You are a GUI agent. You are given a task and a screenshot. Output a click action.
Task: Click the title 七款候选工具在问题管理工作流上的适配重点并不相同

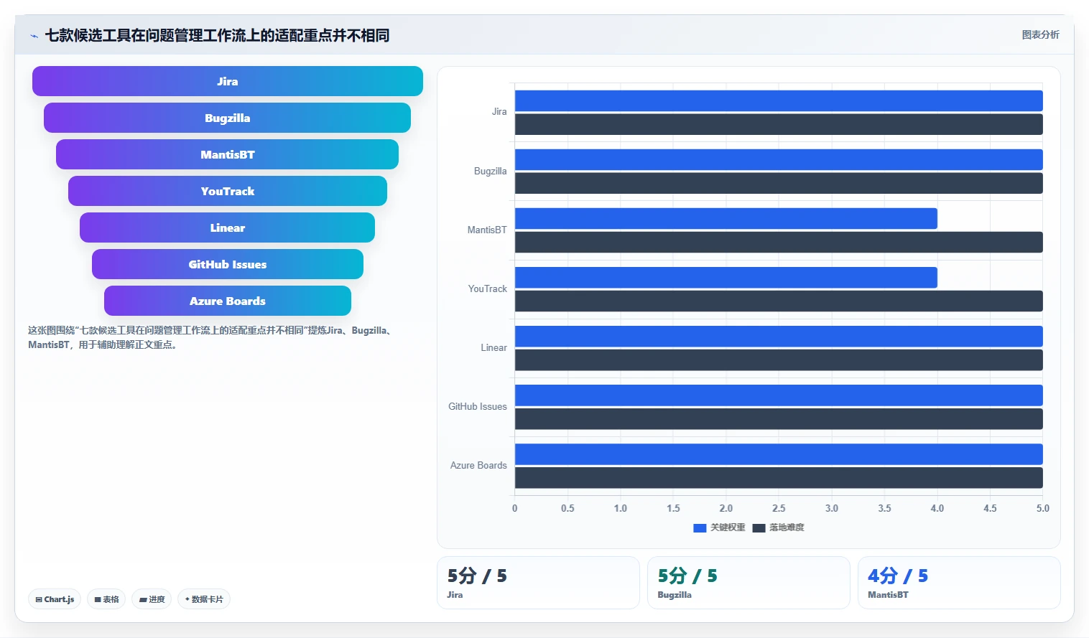(x=217, y=35)
